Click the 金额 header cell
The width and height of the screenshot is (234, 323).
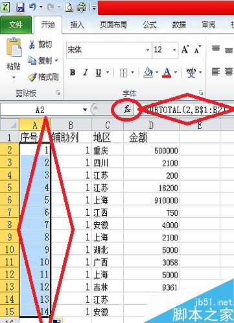coord(151,137)
